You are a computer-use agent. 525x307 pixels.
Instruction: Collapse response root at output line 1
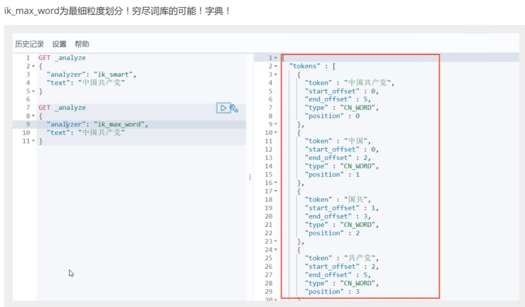[x=275, y=58]
